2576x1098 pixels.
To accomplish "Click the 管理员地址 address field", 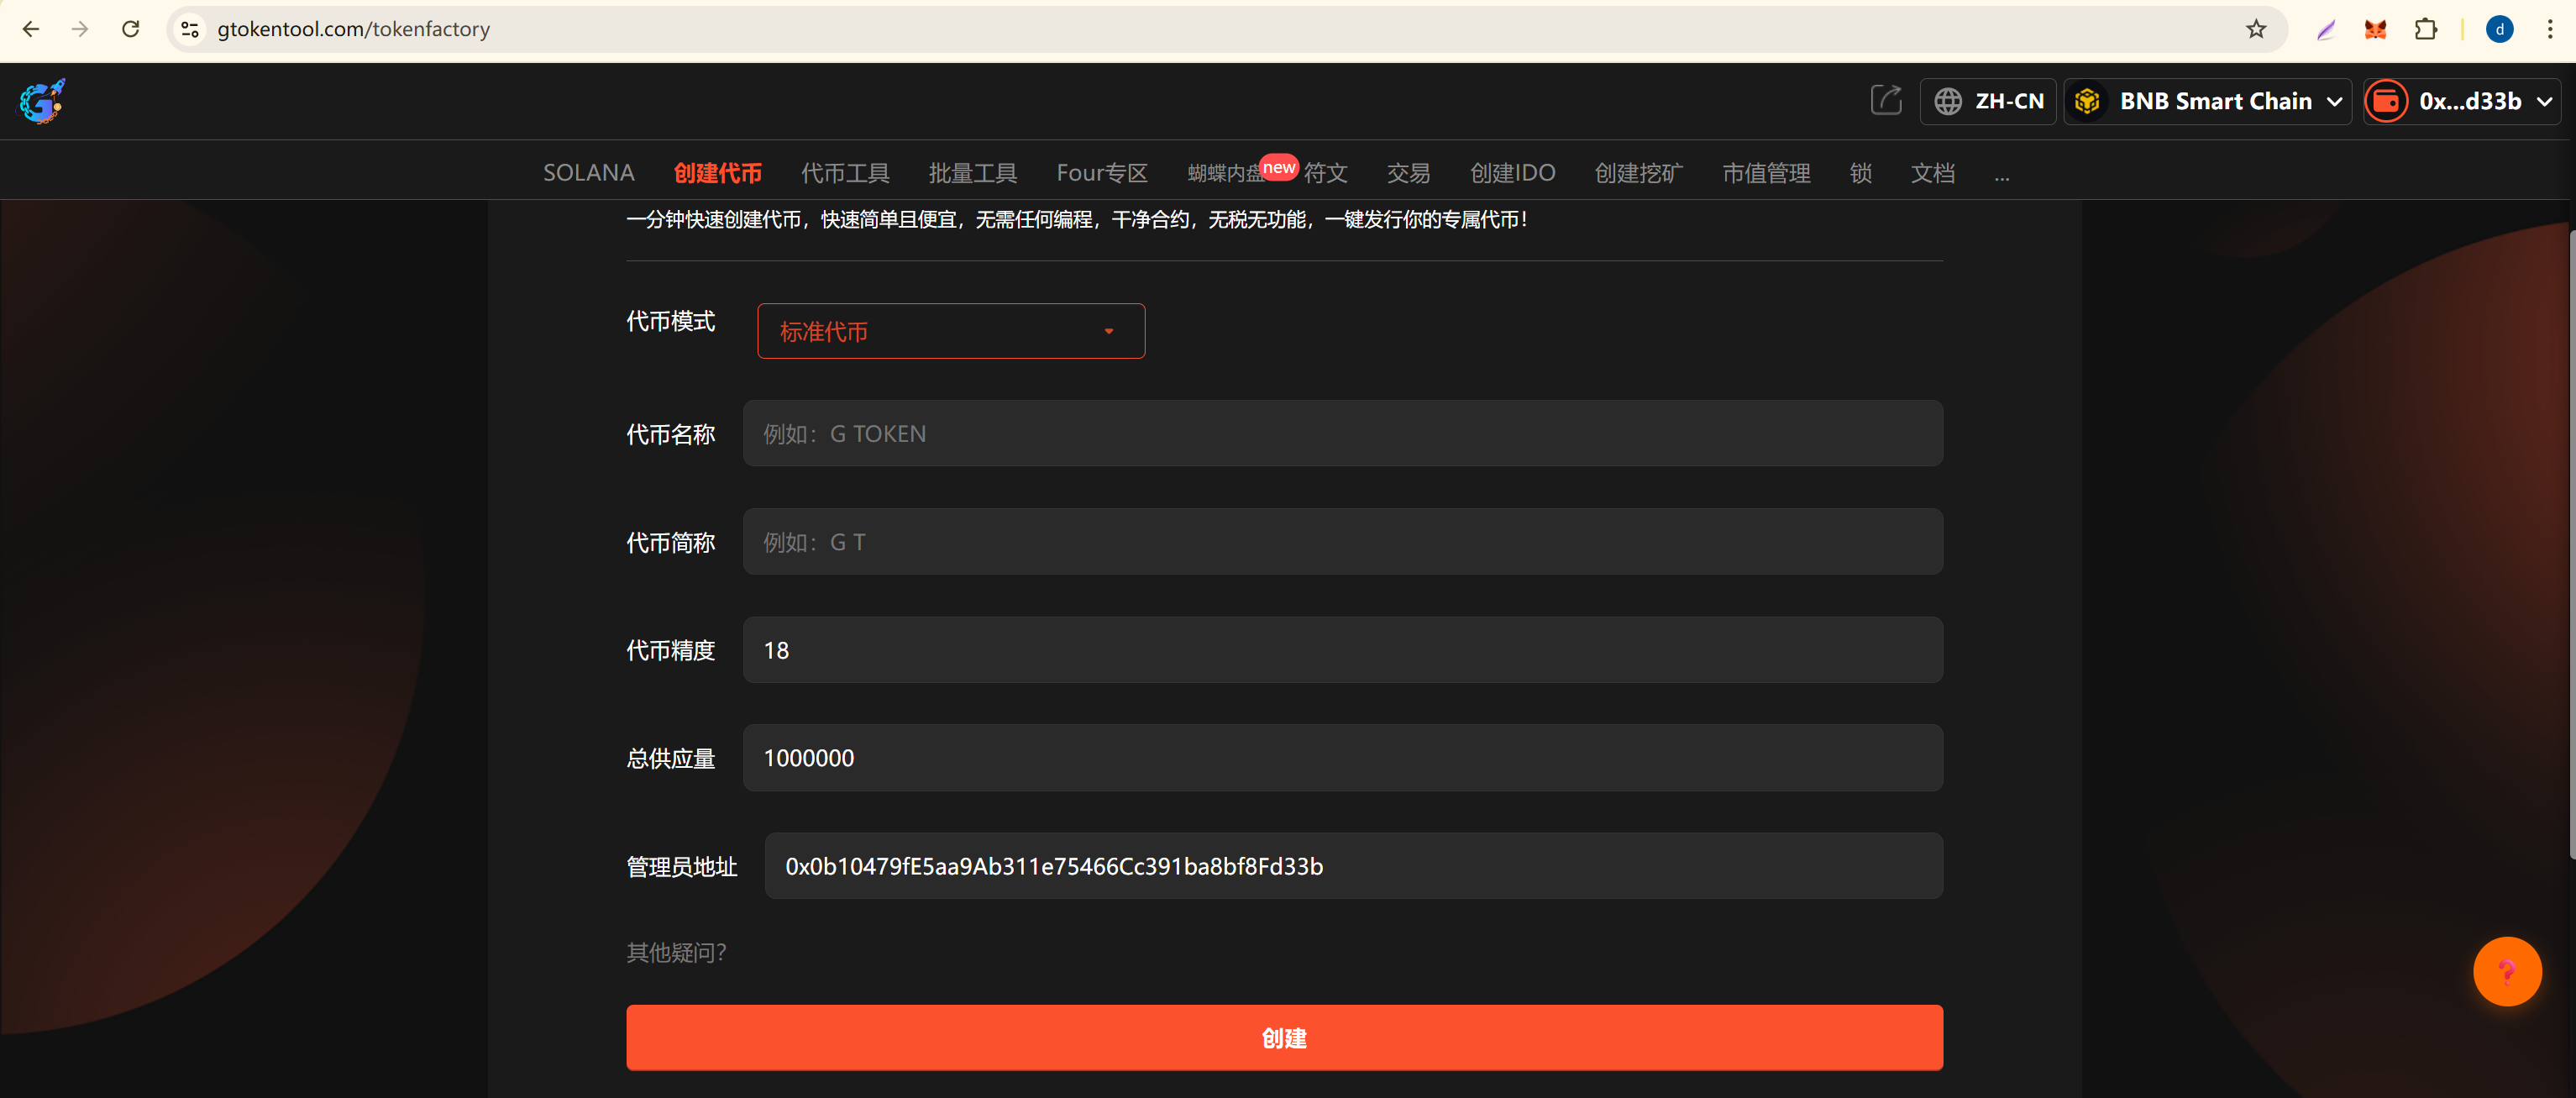I will pos(1353,866).
